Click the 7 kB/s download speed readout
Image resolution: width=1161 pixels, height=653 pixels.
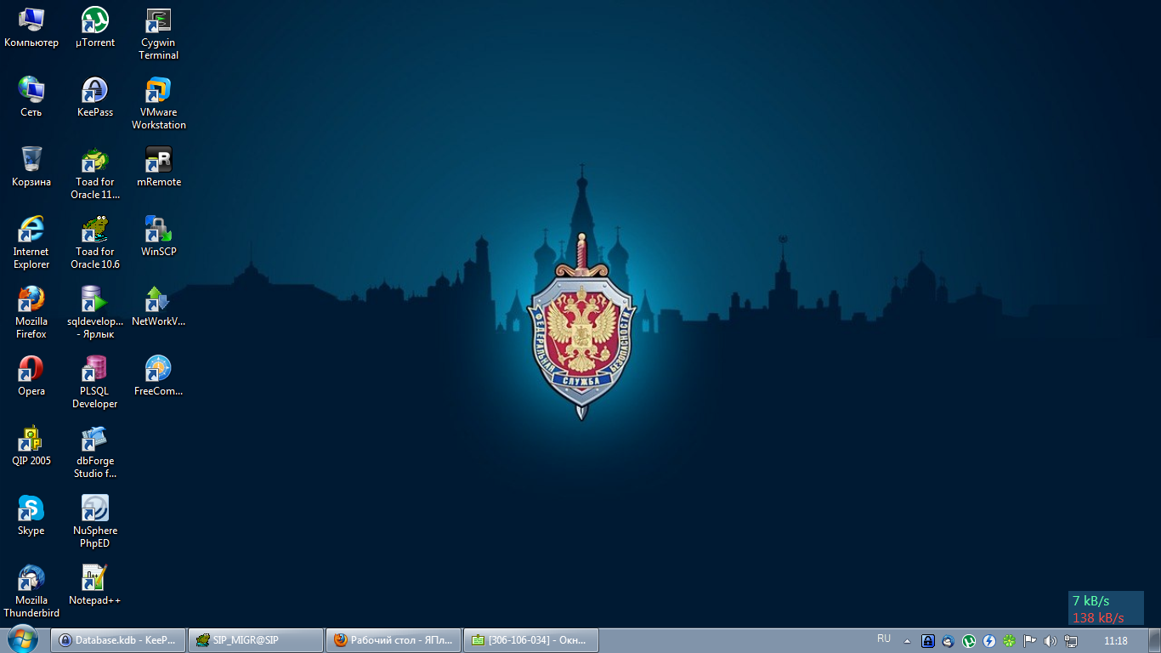pos(1091,600)
